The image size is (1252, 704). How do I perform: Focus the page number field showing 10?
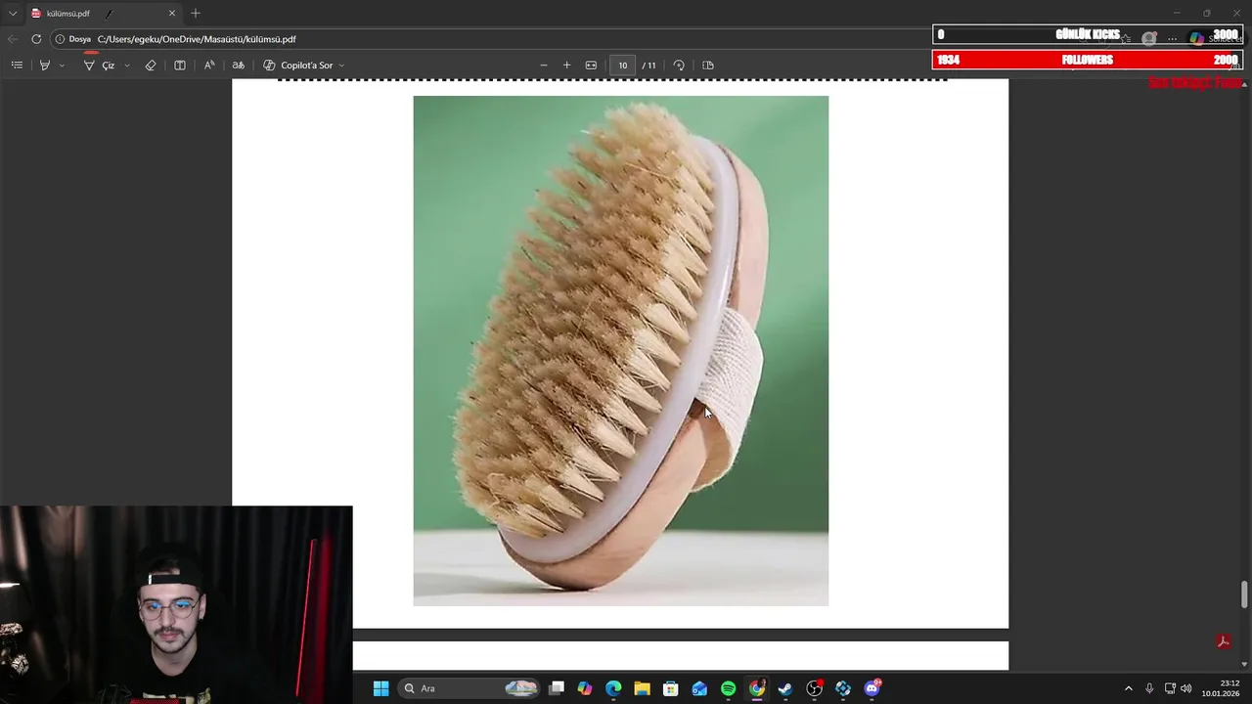622,66
